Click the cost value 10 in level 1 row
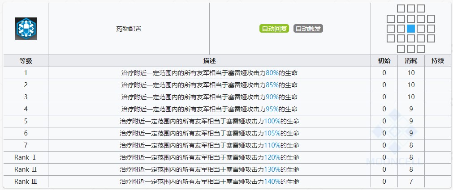The image size is (453, 190). [411, 73]
